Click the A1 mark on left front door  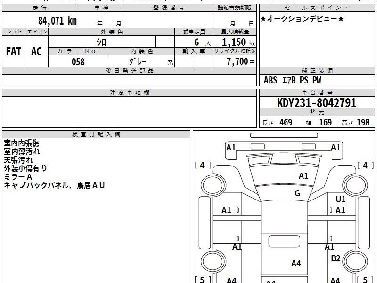[x=226, y=210]
